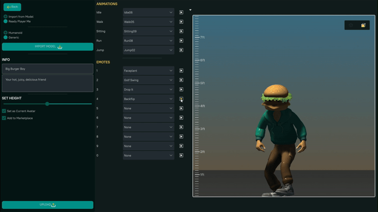Open the Run animation dropdown
The image size is (378, 212).
(149, 41)
